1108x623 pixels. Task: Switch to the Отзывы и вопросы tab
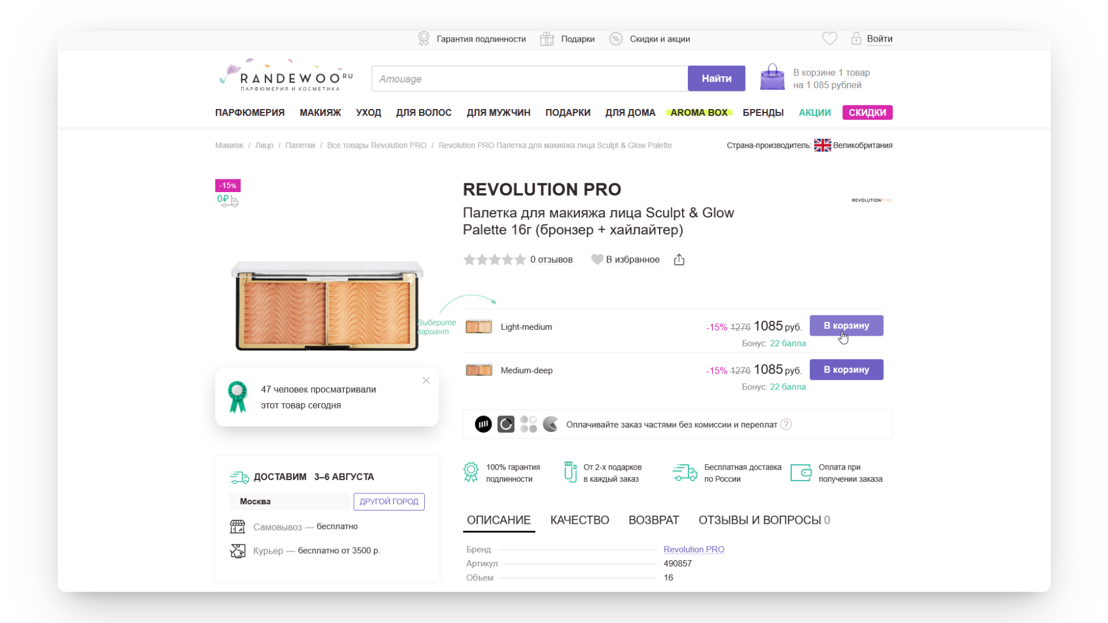click(x=764, y=520)
